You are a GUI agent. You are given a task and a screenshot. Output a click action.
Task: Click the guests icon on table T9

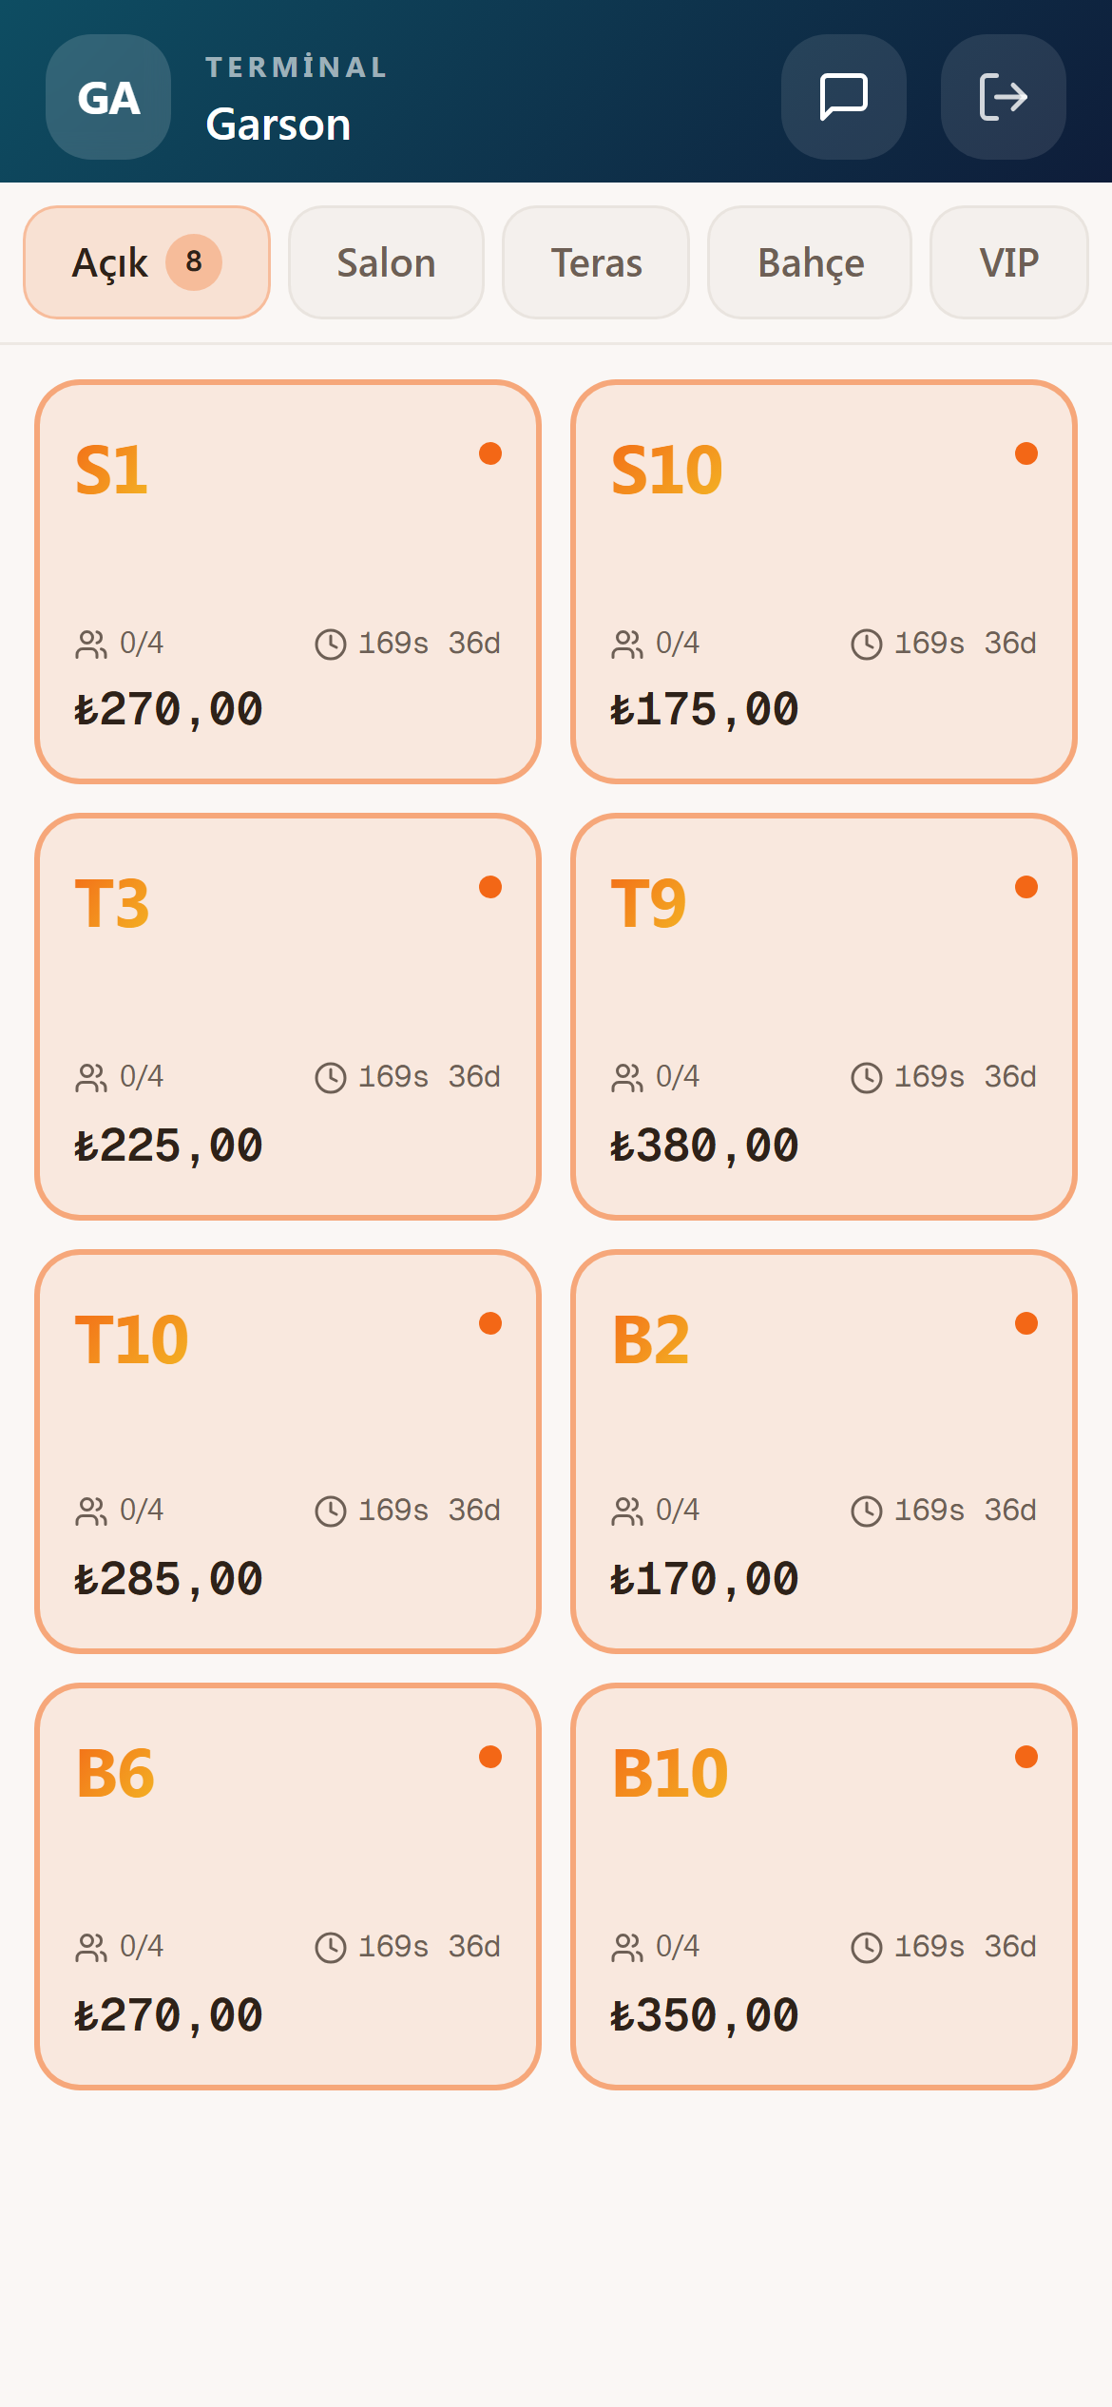(x=627, y=1078)
